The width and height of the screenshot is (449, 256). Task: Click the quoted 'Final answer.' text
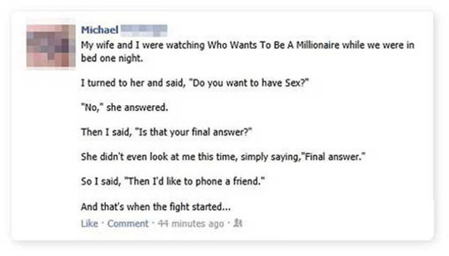click(334, 156)
